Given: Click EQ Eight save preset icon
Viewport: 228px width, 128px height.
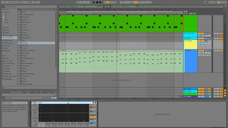Looking at the screenshot, I should coord(95,103).
